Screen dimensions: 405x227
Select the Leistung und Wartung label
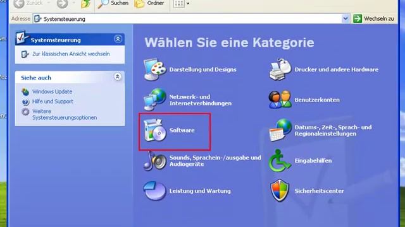pyautogui.click(x=200, y=191)
